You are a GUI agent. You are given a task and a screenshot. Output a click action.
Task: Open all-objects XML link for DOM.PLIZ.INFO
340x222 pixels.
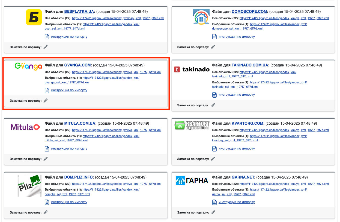(117, 184)
